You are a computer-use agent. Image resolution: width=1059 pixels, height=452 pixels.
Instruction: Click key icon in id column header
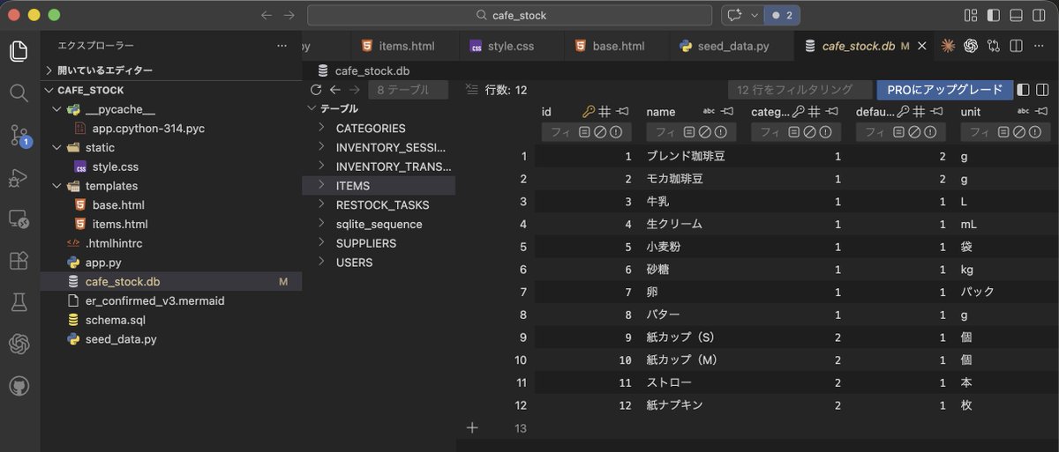(x=589, y=112)
